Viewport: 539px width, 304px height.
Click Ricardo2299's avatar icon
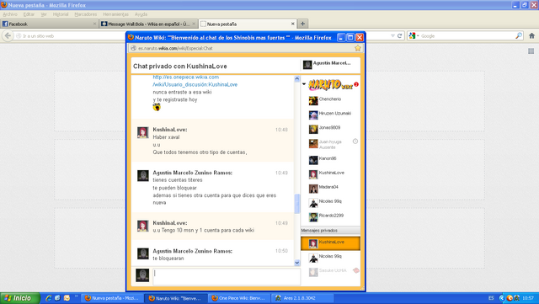313,217
